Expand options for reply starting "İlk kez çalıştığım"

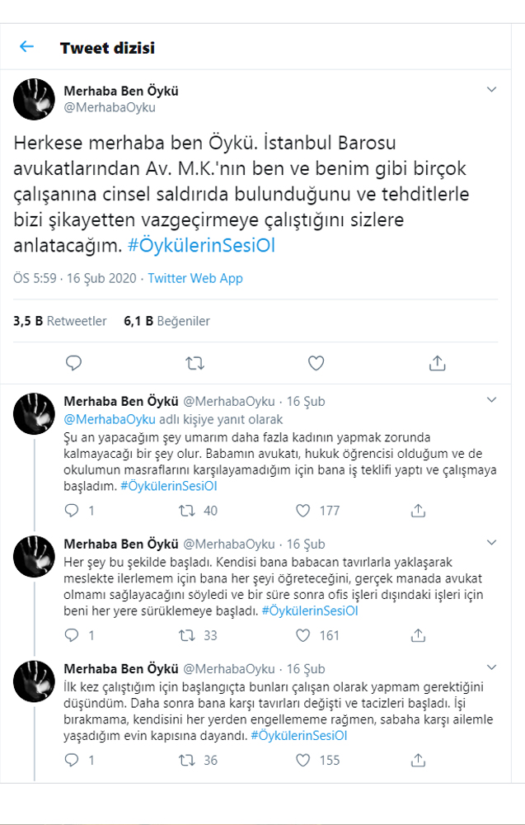coord(491,667)
